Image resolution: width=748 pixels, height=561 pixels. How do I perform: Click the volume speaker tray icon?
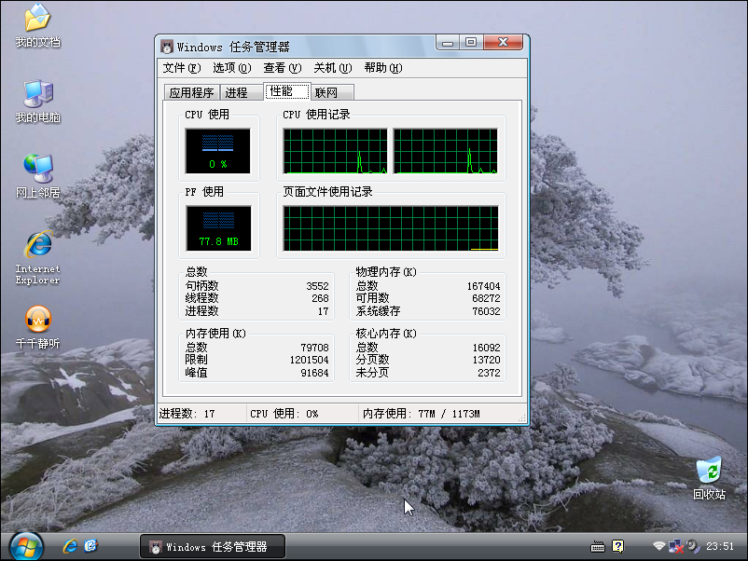pyautogui.click(x=692, y=546)
